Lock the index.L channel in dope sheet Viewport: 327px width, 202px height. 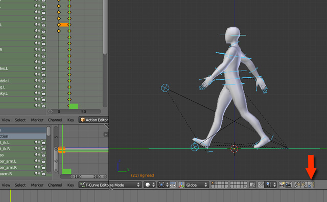tap(43, 68)
